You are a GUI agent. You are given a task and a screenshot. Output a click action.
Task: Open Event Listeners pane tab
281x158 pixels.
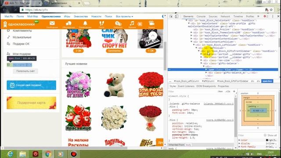click(186, 86)
